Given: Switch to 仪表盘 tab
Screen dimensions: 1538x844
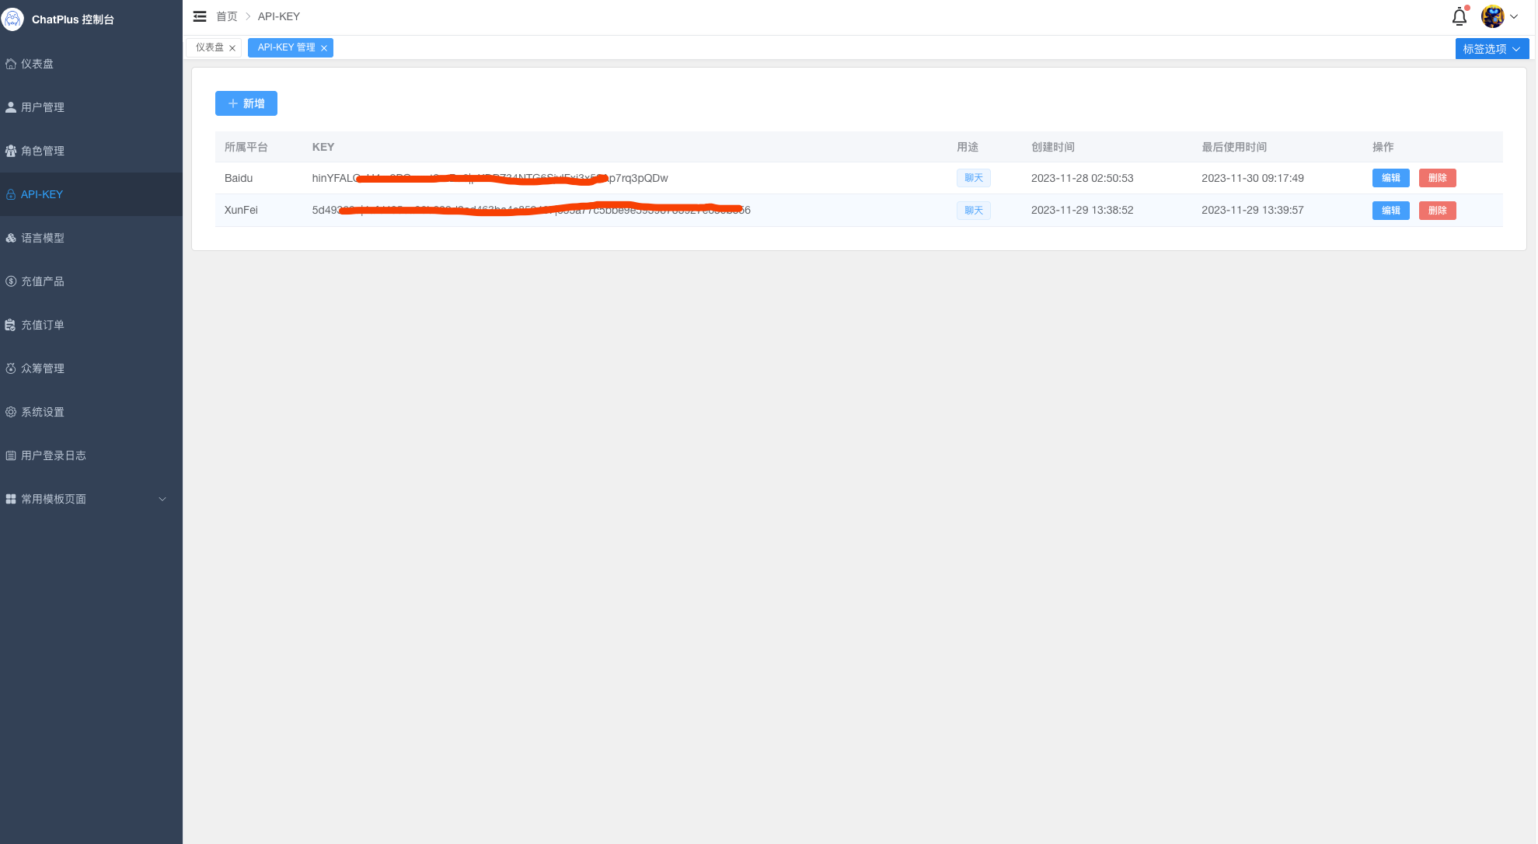Looking at the screenshot, I should tap(209, 47).
